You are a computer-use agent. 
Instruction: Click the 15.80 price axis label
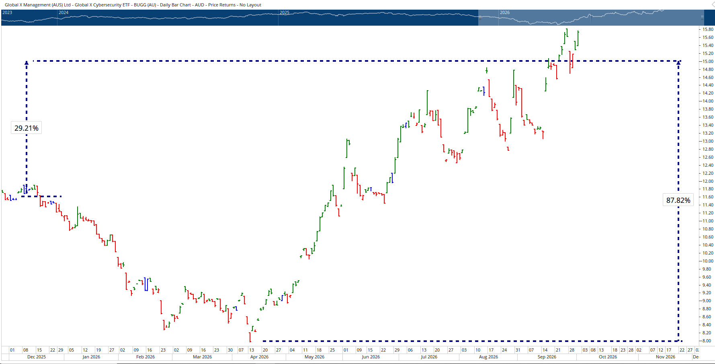click(x=708, y=29)
